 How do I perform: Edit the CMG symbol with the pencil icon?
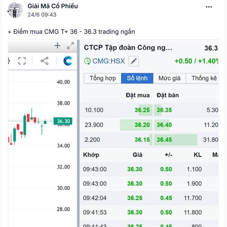coord(133,61)
